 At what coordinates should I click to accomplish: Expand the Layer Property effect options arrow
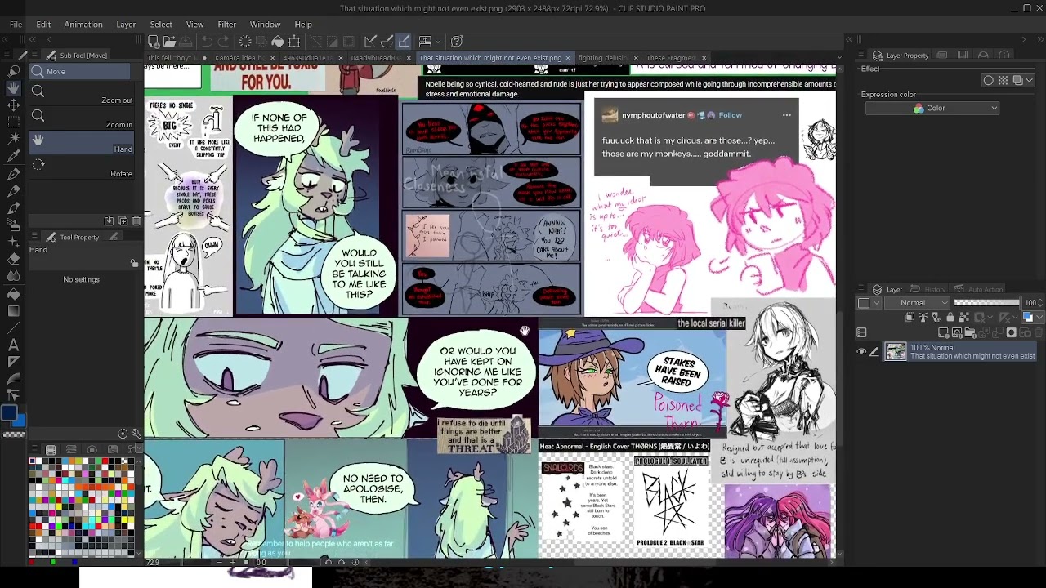click(x=1030, y=80)
